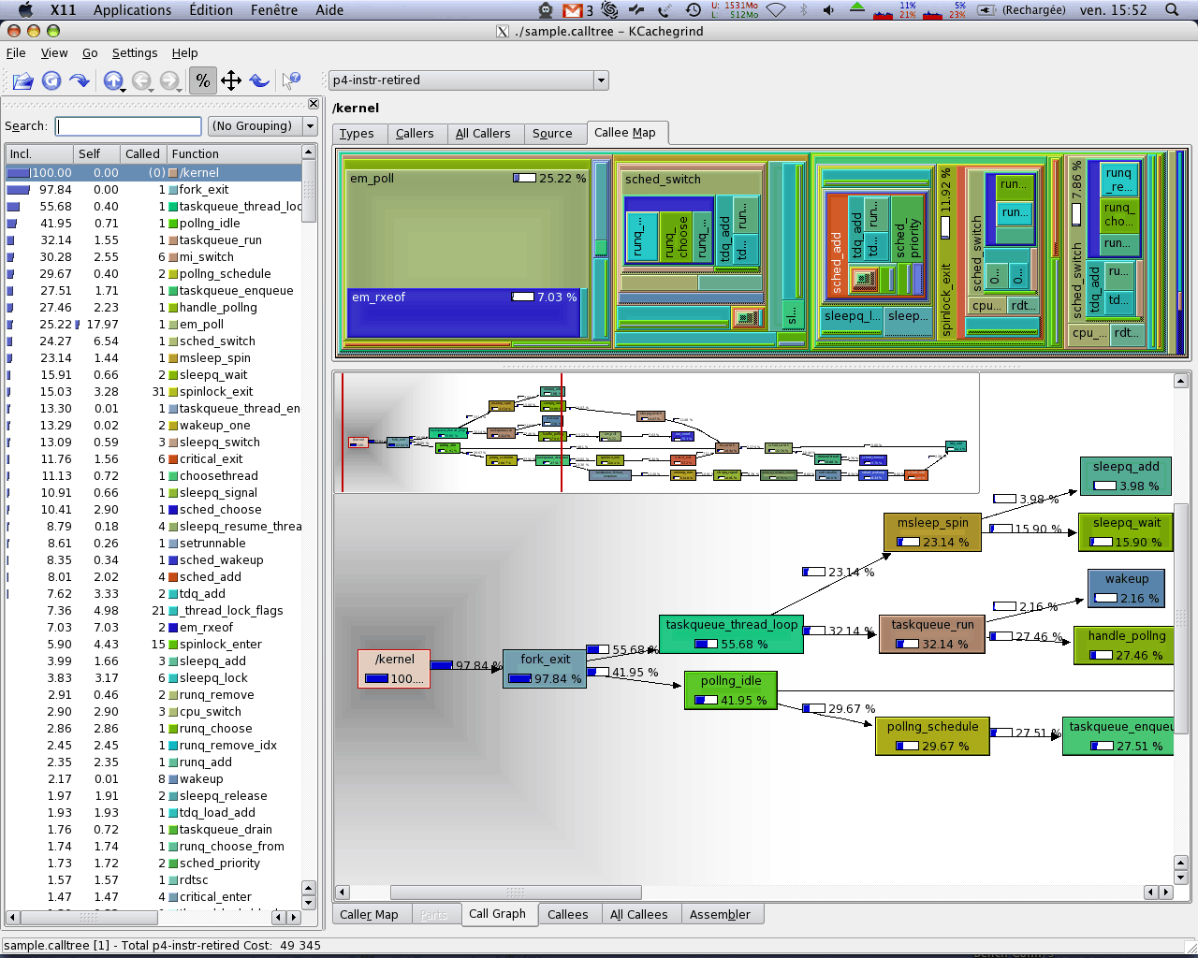The width and height of the screenshot is (1198, 958).
Task: Toggle percentage relative to parent button
Action: pos(259,81)
